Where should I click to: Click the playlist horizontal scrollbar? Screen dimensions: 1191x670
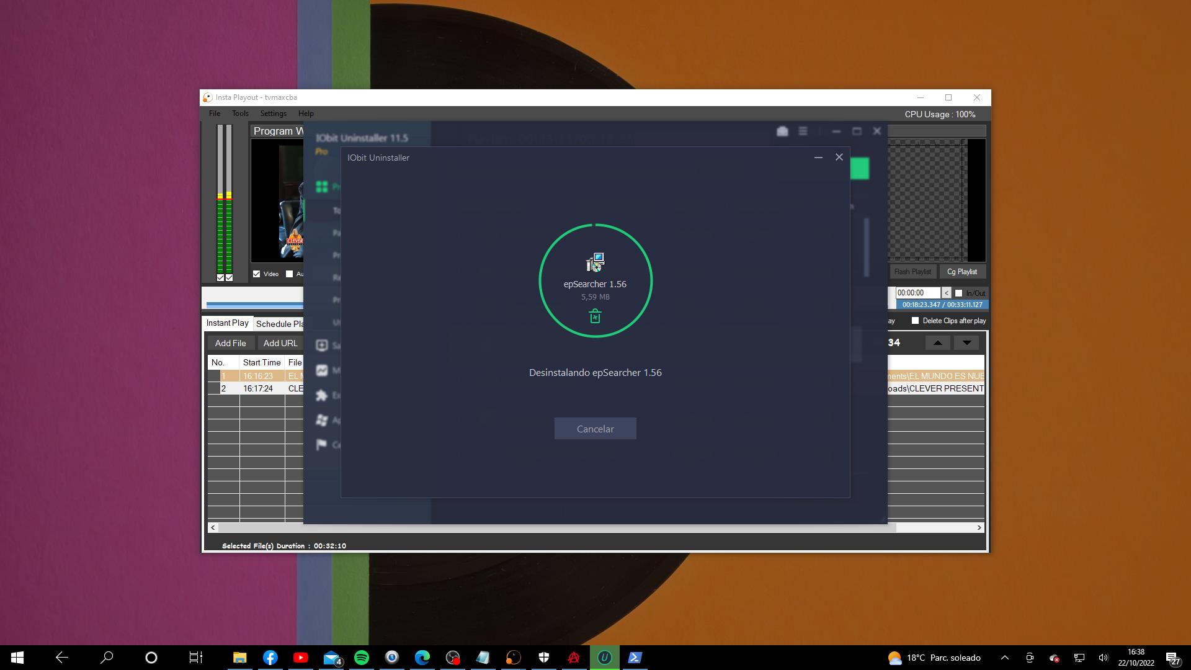pyautogui.click(x=558, y=527)
